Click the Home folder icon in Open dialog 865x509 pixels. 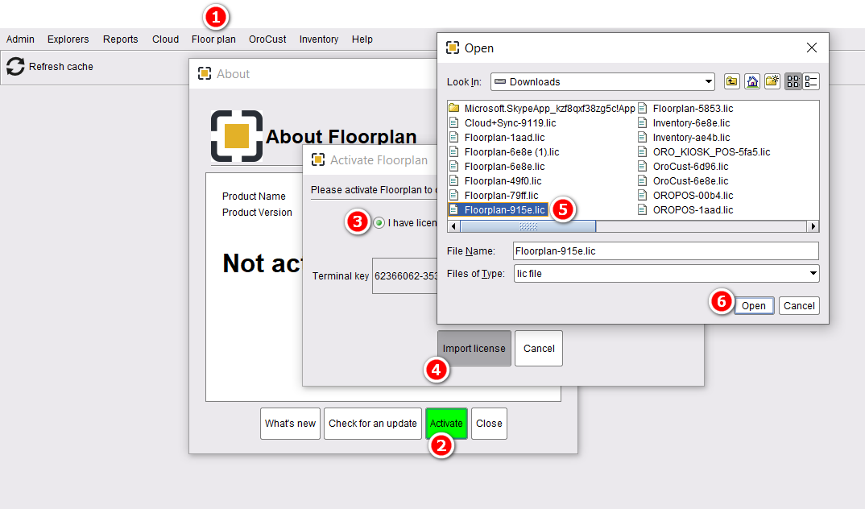(x=752, y=81)
